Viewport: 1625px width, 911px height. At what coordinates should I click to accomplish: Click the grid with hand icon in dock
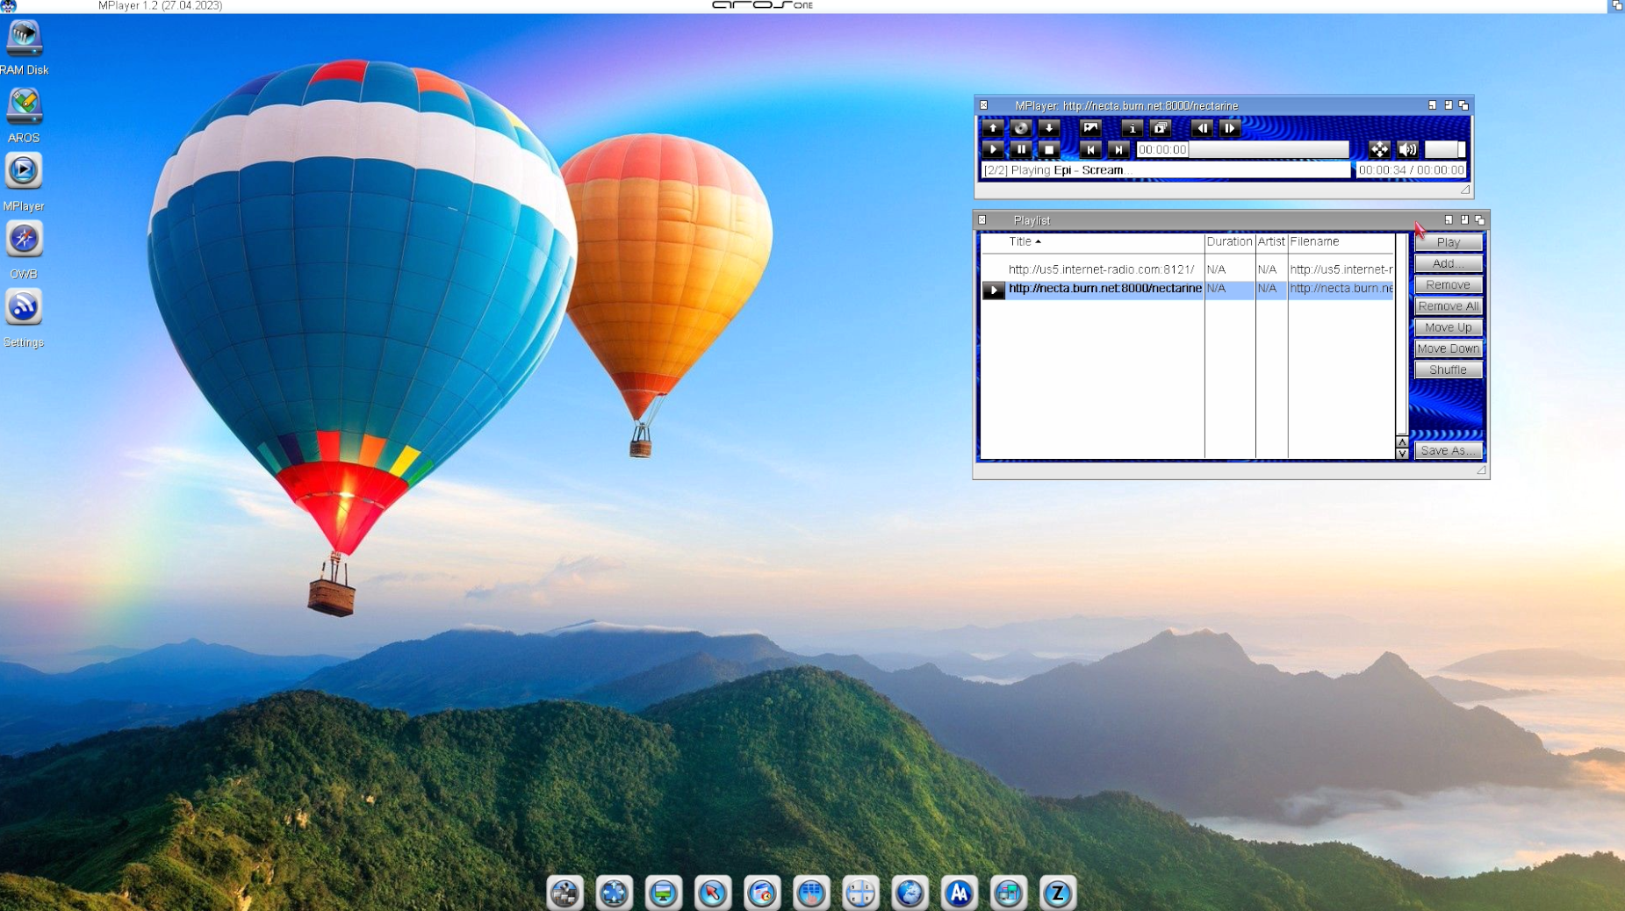point(811,893)
